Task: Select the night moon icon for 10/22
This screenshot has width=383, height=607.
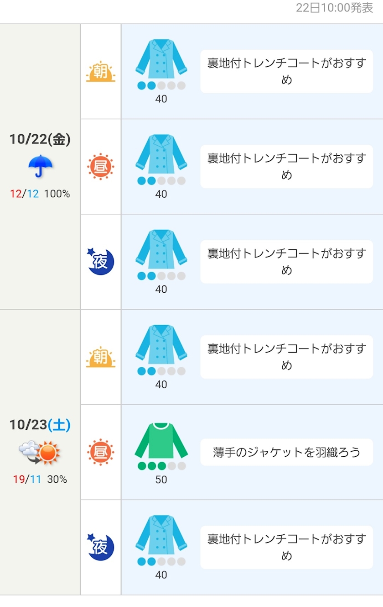Action: [x=101, y=262]
